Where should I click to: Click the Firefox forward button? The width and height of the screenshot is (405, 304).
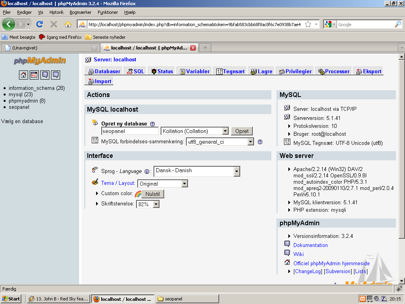[x=20, y=24]
